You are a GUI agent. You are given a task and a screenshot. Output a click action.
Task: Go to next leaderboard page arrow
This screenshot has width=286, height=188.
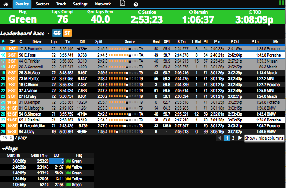coord(241,138)
